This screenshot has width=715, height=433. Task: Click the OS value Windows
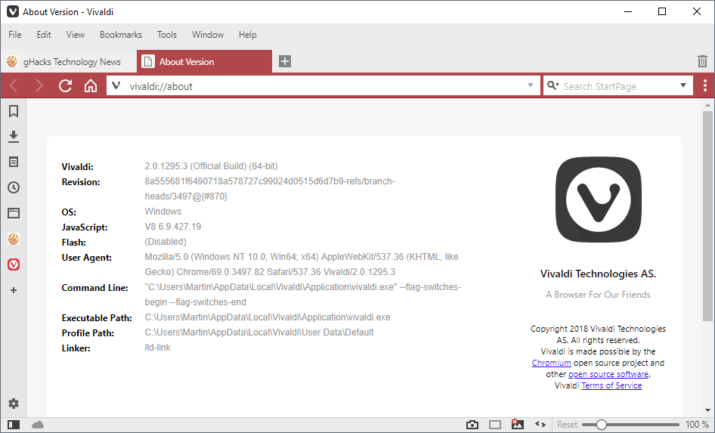(163, 212)
